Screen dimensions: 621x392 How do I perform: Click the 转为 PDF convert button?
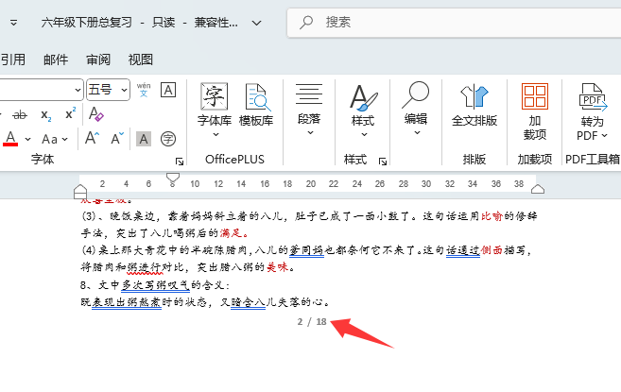[x=593, y=111]
